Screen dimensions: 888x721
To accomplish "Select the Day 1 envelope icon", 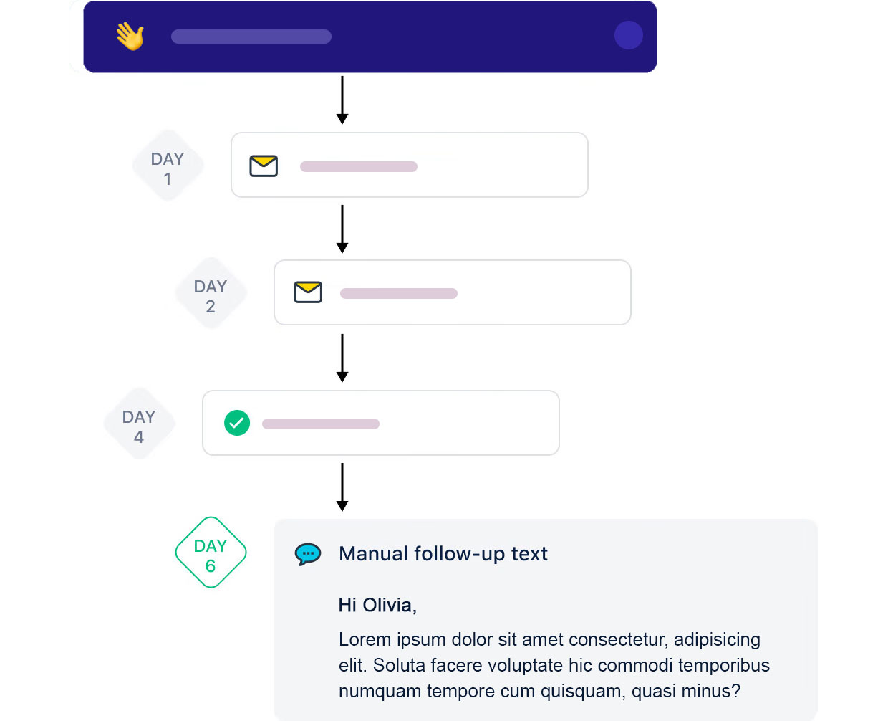I will tap(264, 166).
